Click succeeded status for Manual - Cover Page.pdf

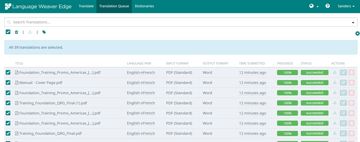coord(315,83)
